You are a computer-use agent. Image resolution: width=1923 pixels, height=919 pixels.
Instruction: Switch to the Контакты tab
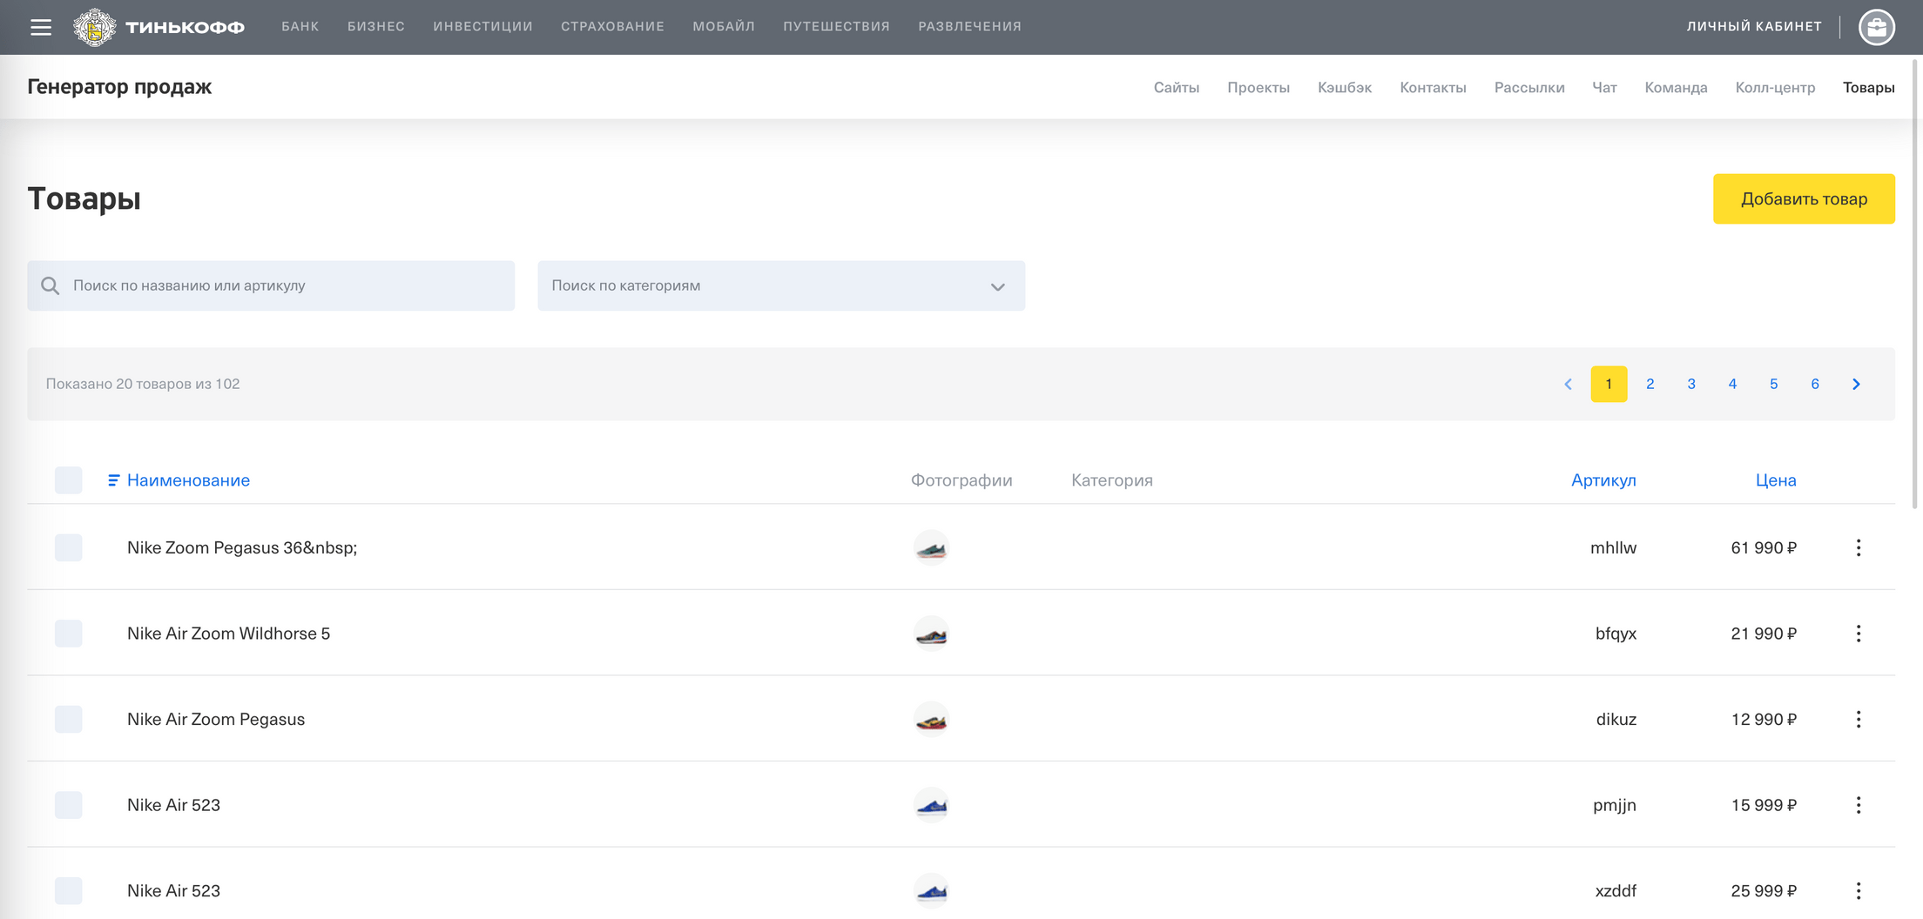(x=1433, y=88)
